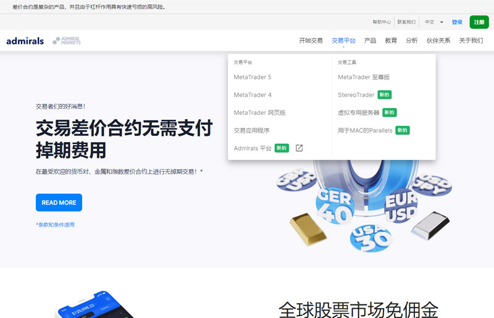Image resolution: width=494 pixels, height=318 pixels.
Task: Click the EUR USD coin graphic
Action: [401, 206]
